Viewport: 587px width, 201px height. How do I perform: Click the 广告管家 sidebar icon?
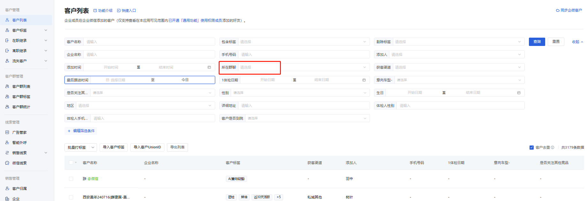coord(7,132)
